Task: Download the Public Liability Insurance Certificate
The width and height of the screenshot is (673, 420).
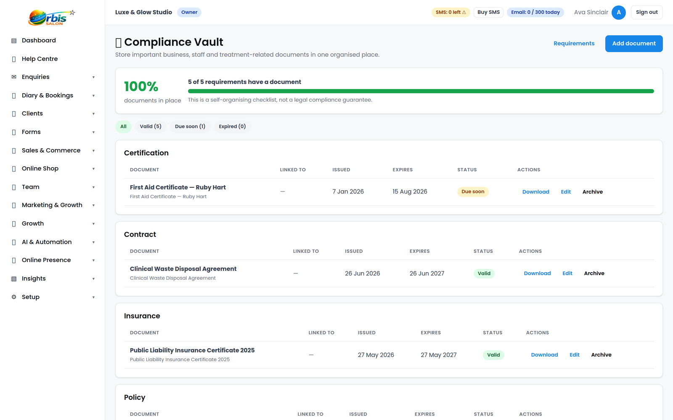Action: coord(544,355)
